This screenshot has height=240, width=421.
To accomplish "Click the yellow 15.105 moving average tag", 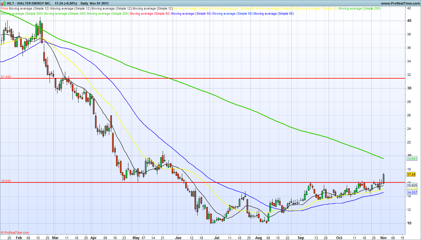I will 412,188.
